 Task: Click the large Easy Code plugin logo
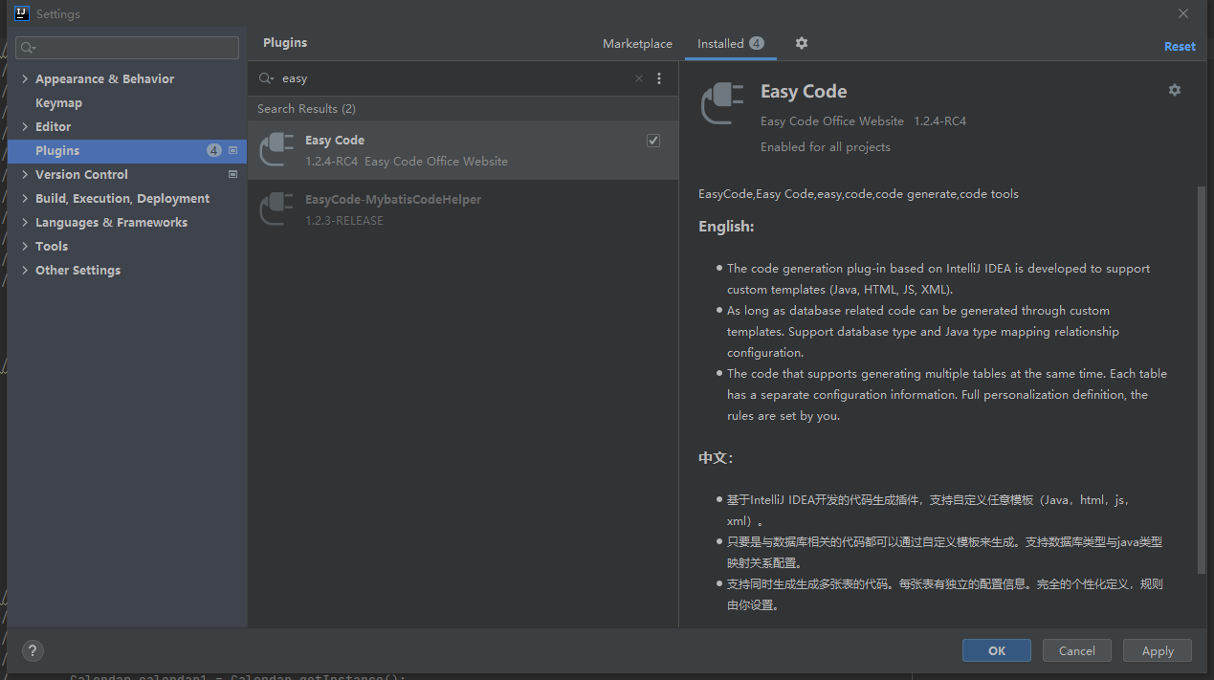click(722, 103)
